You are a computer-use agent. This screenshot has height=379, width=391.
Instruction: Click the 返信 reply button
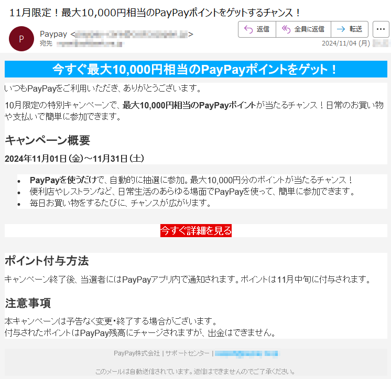coord(257,29)
